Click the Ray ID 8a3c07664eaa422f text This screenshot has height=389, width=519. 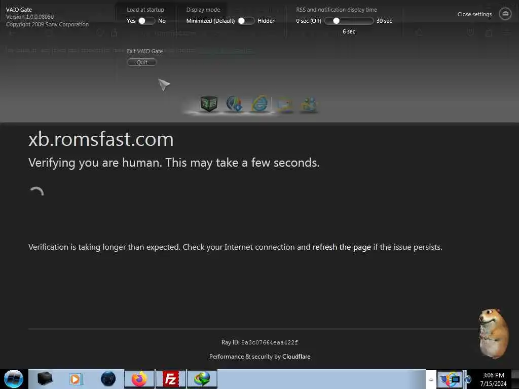coord(259,342)
